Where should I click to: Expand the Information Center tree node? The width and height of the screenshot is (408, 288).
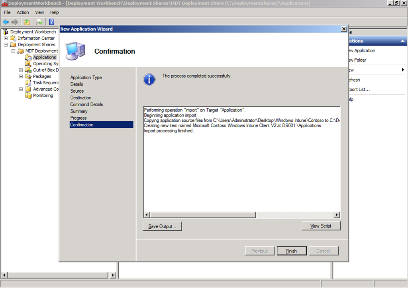(x=6, y=38)
